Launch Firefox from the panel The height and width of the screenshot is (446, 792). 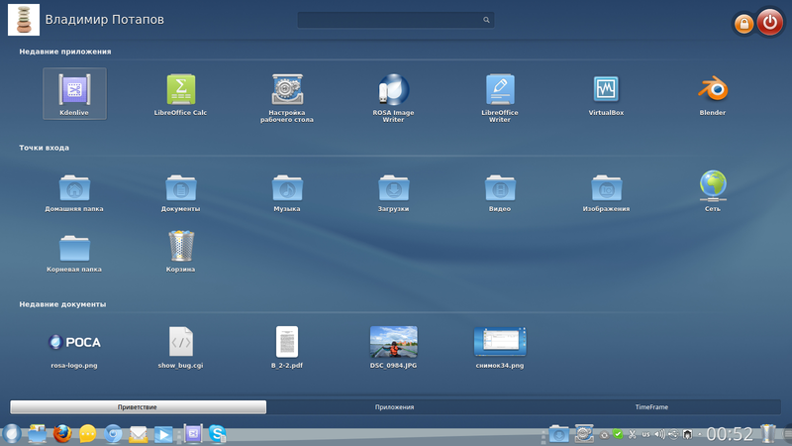click(62, 434)
